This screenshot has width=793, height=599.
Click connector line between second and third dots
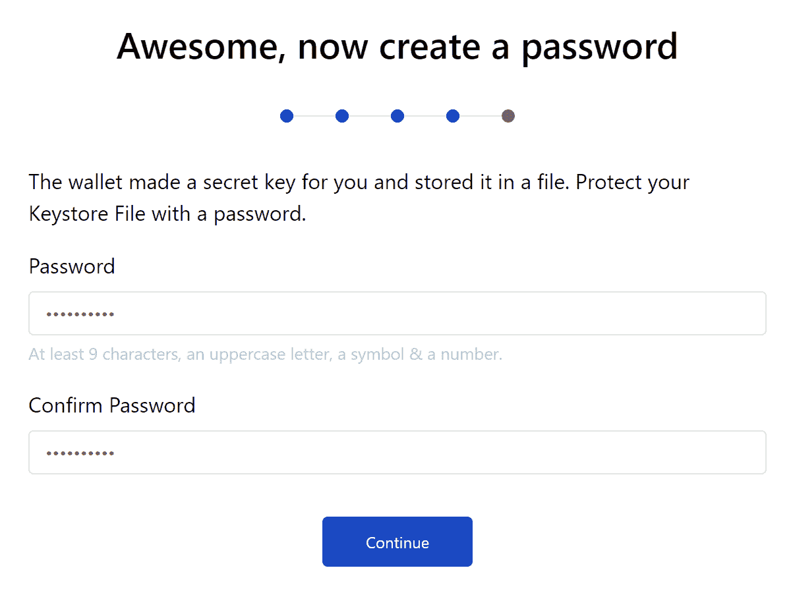(x=370, y=116)
